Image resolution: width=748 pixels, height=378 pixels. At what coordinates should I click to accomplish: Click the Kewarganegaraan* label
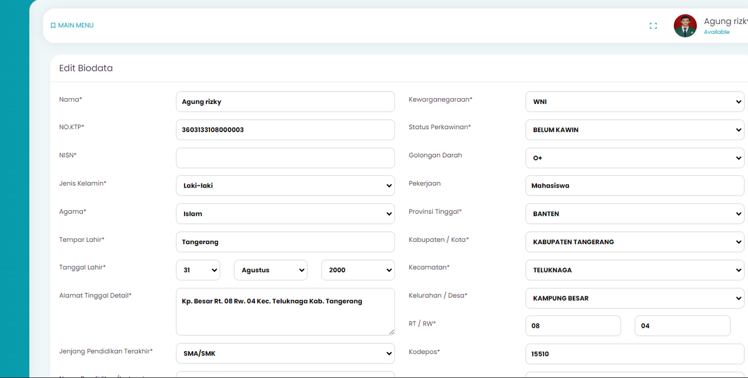coord(441,99)
